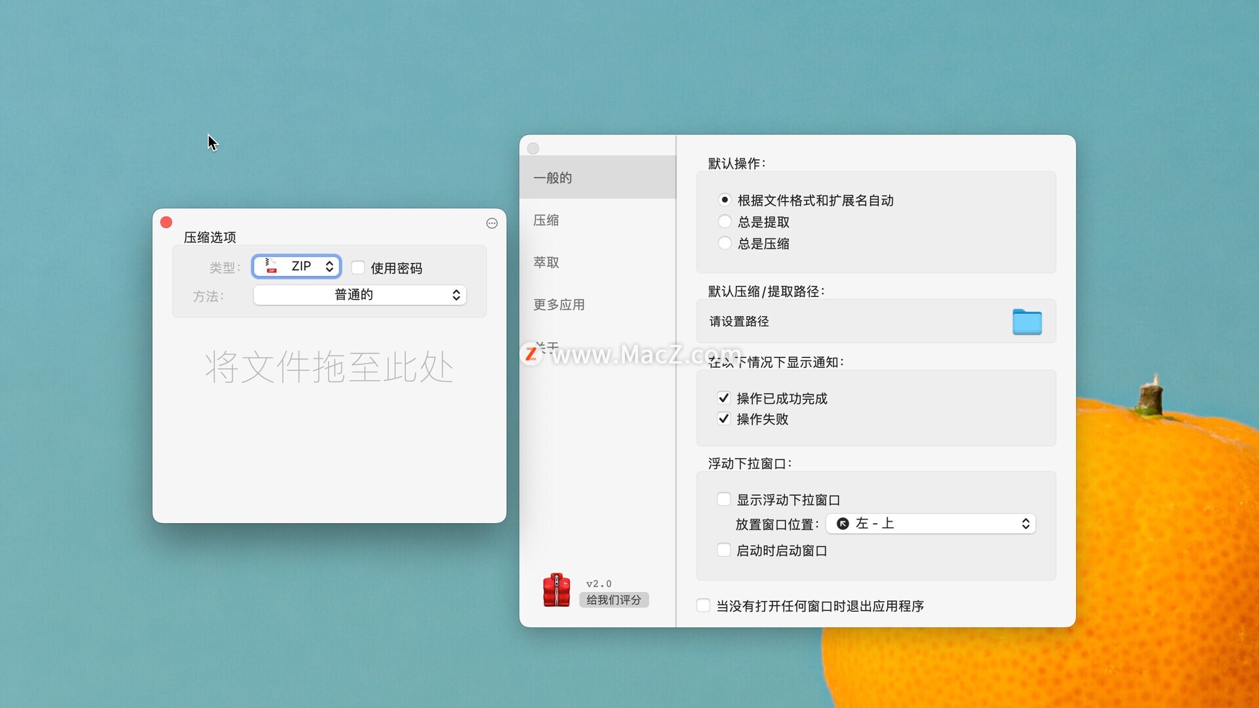Check 当没有打开任何窗口时退出应用程序 option
The height and width of the screenshot is (708, 1259).
703,606
